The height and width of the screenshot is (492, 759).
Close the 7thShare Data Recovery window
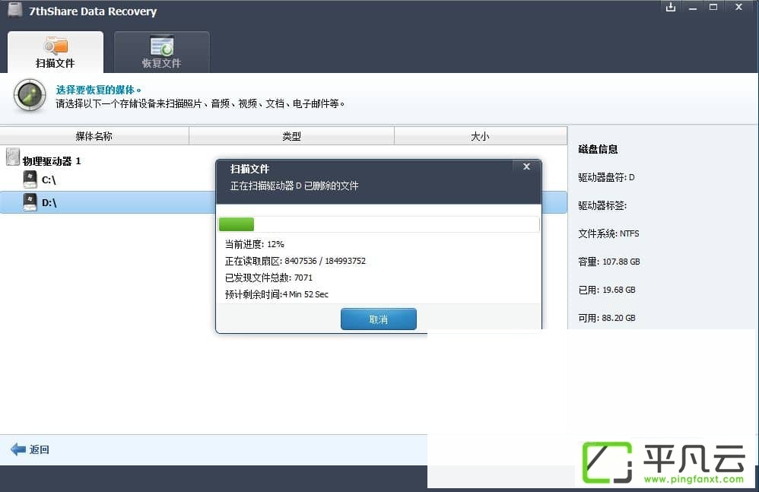click(738, 8)
